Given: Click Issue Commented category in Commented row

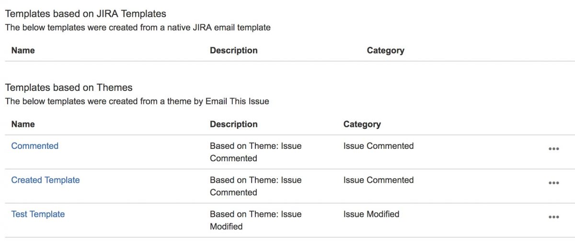Looking at the screenshot, I should tap(379, 146).
